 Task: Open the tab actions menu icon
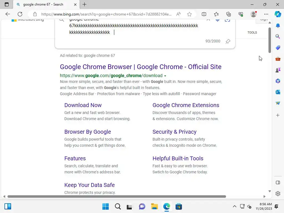pos(7,4)
